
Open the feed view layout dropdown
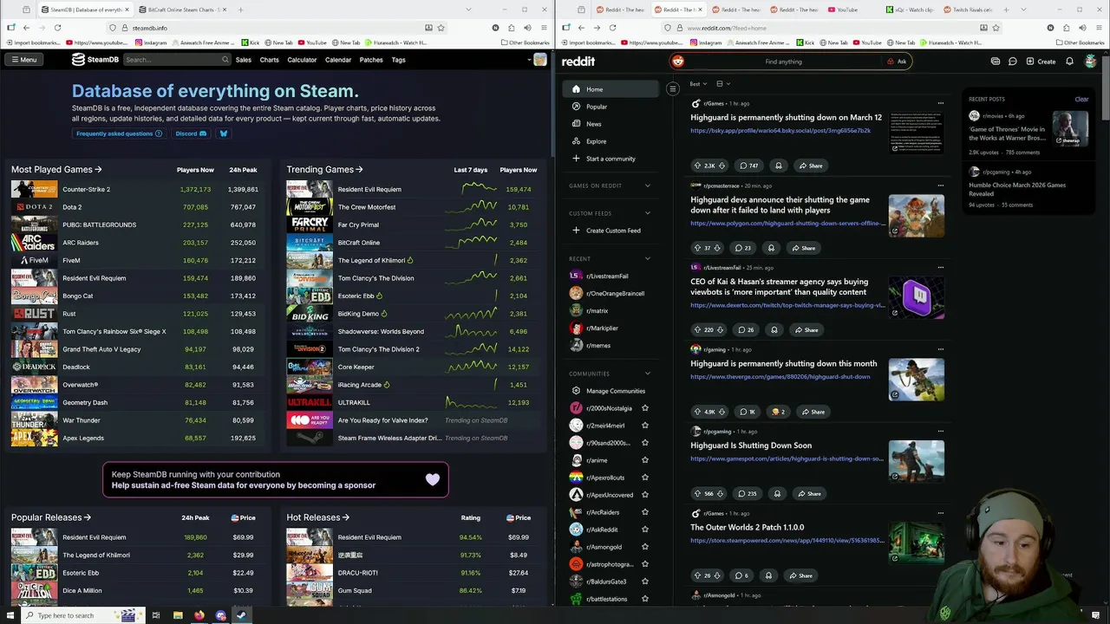(722, 84)
